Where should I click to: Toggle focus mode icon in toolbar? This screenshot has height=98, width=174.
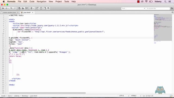(48, 8)
